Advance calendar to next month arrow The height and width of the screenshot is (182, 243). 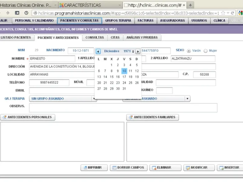[138, 51]
